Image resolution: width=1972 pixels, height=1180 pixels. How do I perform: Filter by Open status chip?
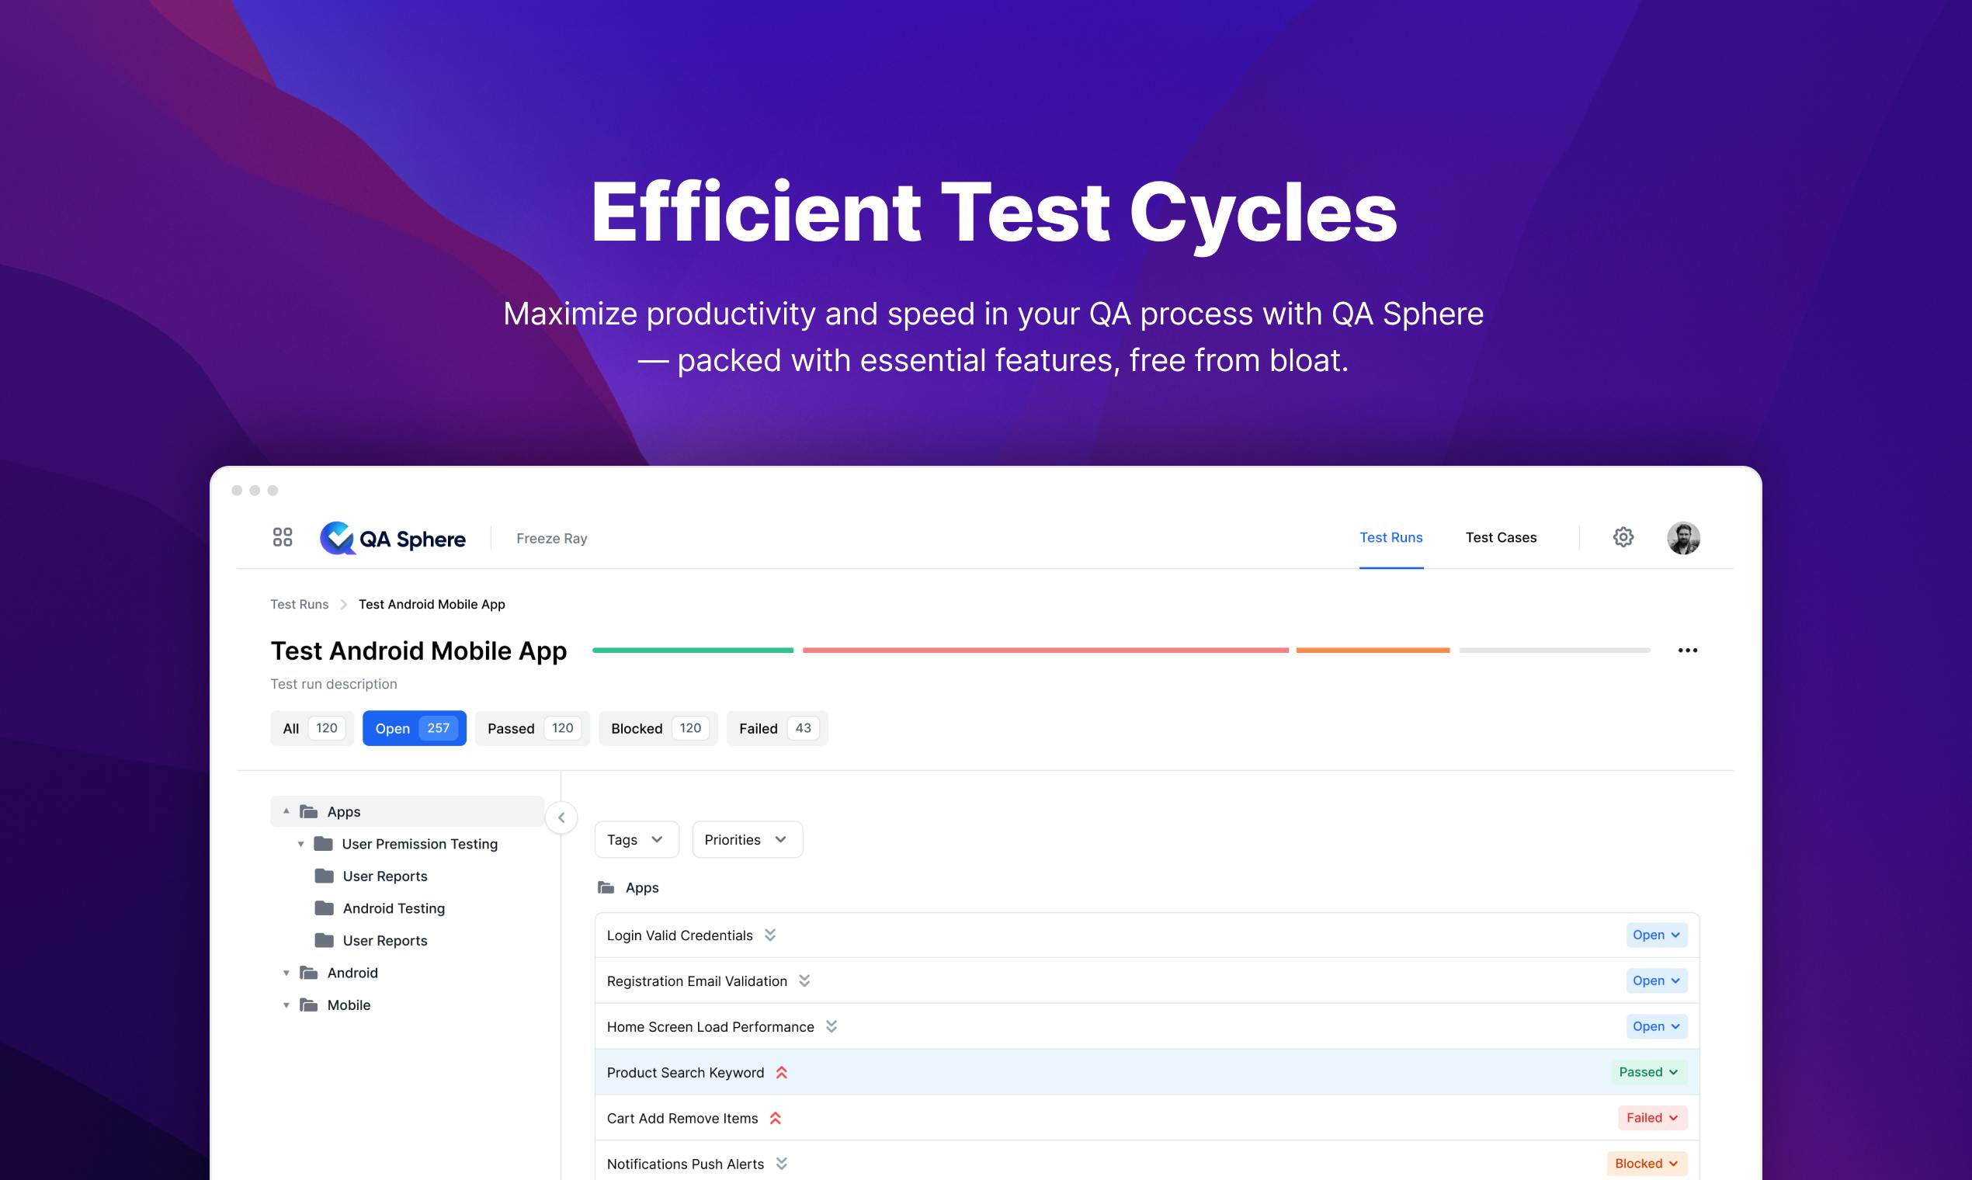coord(415,728)
